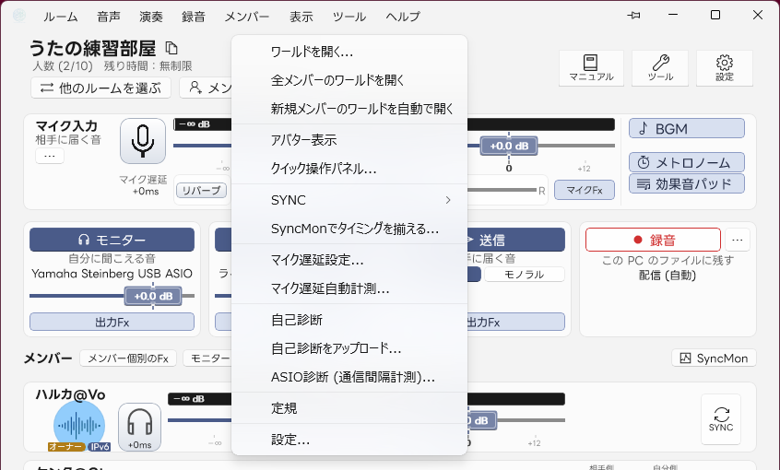
Task: Choose 自己診断をアップロード... entry
Action: click(349, 348)
